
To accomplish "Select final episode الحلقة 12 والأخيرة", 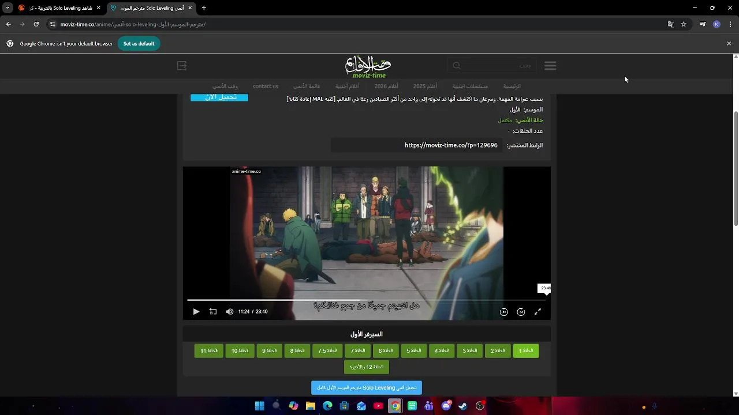I will pos(367,367).
